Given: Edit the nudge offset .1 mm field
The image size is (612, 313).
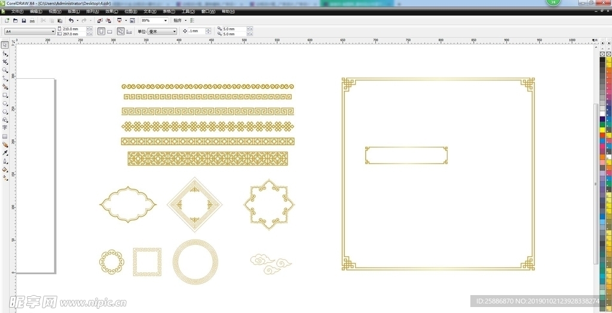Looking at the screenshot, I should [196, 31].
